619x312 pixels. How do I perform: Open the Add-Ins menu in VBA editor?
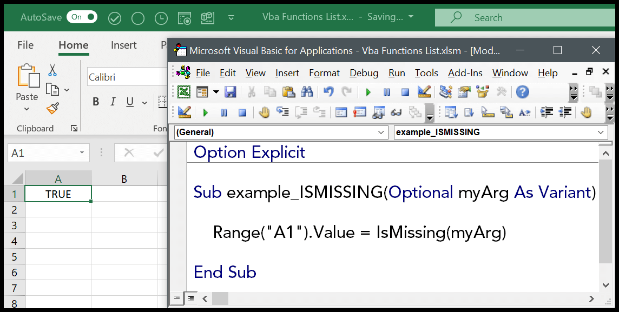pos(465,72)
